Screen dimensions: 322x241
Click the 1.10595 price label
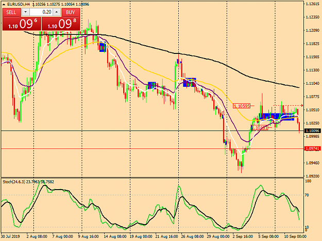click(x=242, y=106)
